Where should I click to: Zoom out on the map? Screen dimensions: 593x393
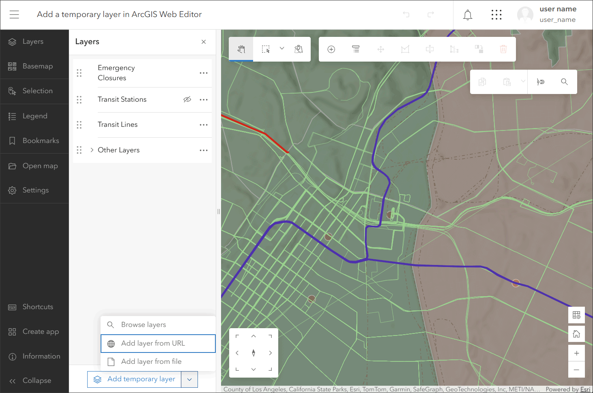(576, 370)
